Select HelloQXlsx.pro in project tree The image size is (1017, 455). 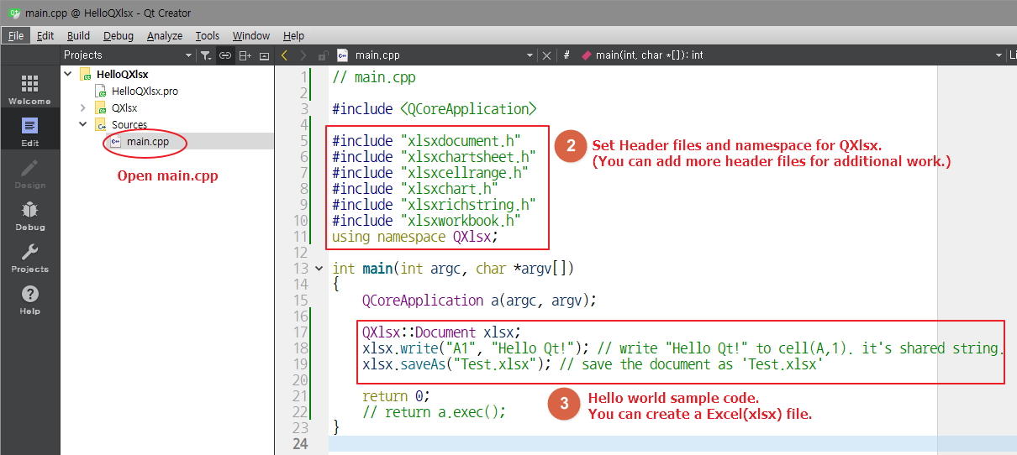[x=145, y=91]
